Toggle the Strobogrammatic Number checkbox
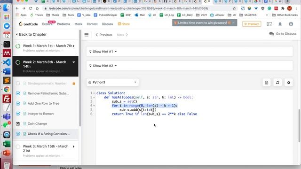The height and width of the screenshot is (169, 301). 18,84
